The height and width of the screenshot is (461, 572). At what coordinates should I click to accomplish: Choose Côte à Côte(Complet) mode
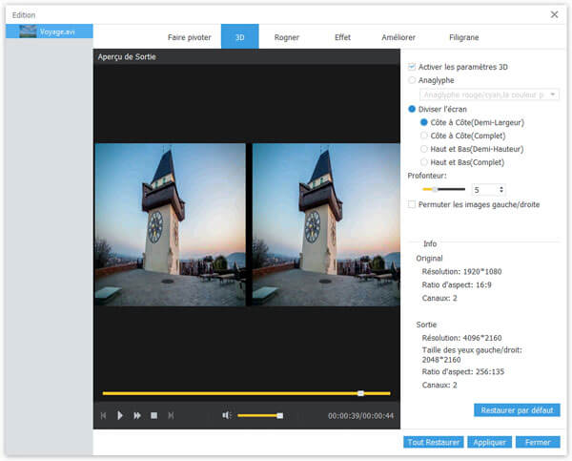(424, 136)
